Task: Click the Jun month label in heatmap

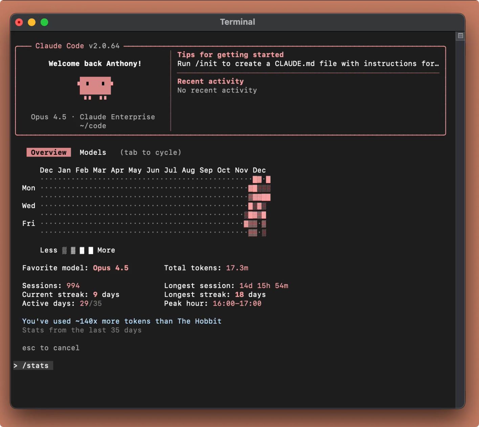Action: click(153, 170)
